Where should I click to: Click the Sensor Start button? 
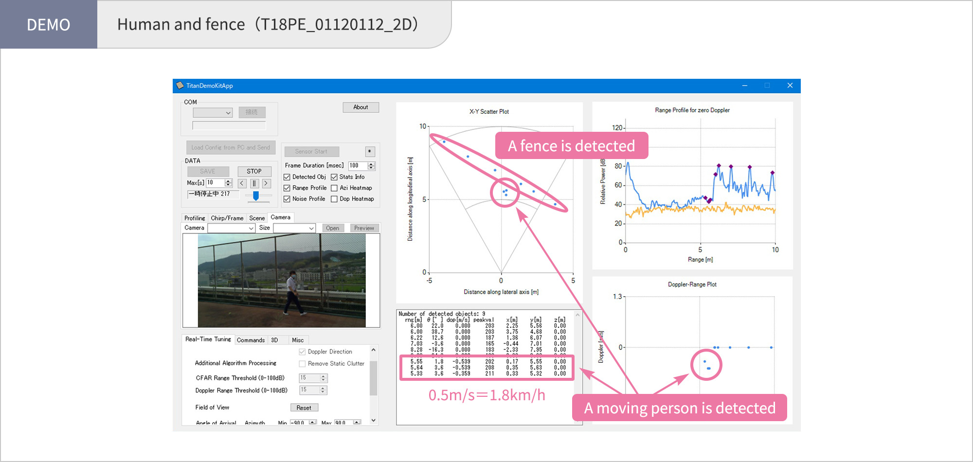click(x=311, y=152)
